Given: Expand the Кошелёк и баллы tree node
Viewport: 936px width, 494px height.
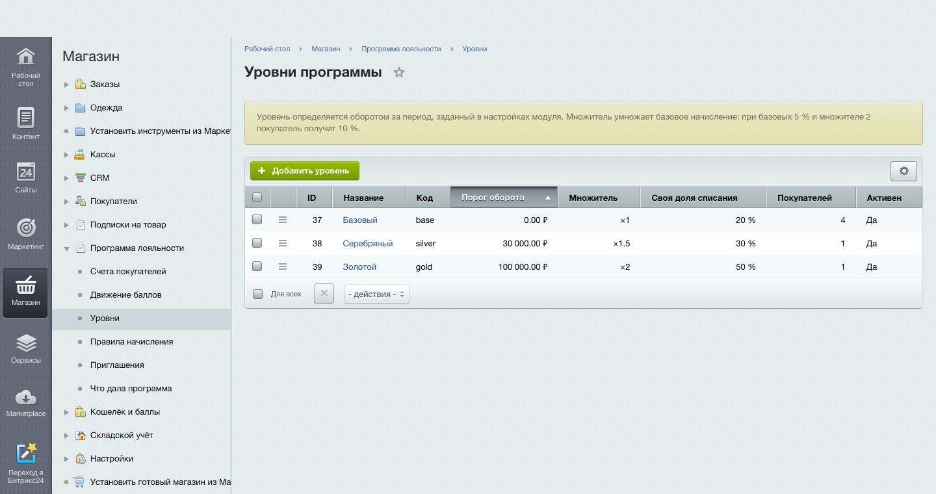Looking at the screenshot, I should tap(66, 412).
